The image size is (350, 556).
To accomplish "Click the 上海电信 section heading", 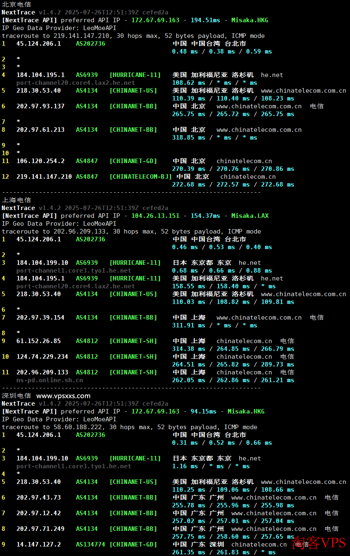I will 16,200.
